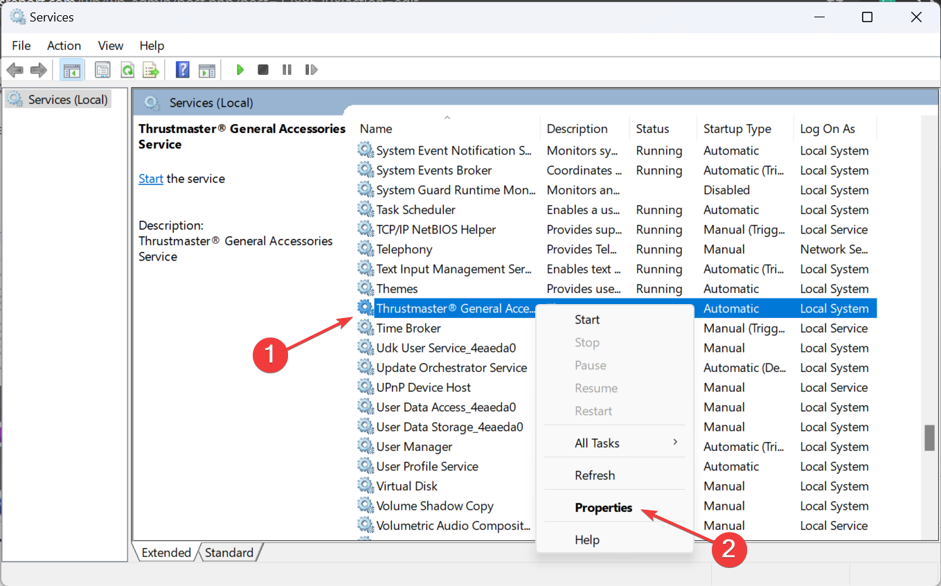941x586 pixels.
Task: Click the gear icon beside Volume Shadow Copy
Action: click(x=365, y=506)
